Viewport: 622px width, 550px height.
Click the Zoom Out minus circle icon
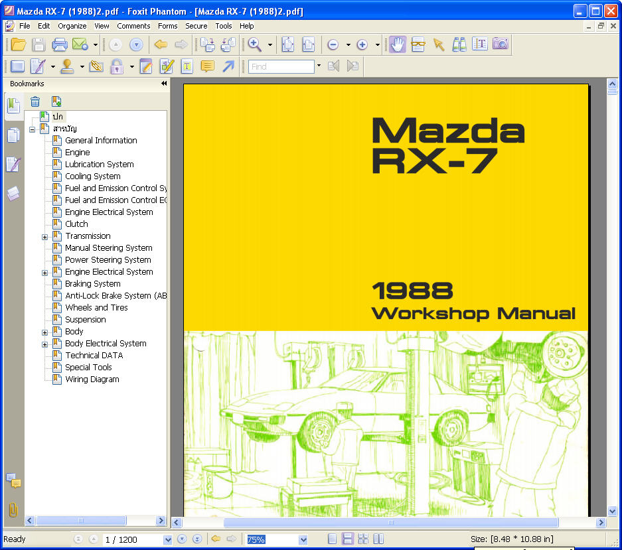tap(333, 45)
